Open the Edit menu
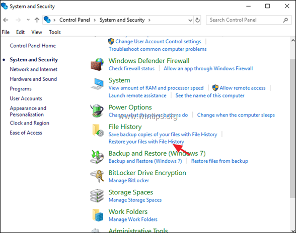This screenshot has height=233, width=296. [20, 32]
